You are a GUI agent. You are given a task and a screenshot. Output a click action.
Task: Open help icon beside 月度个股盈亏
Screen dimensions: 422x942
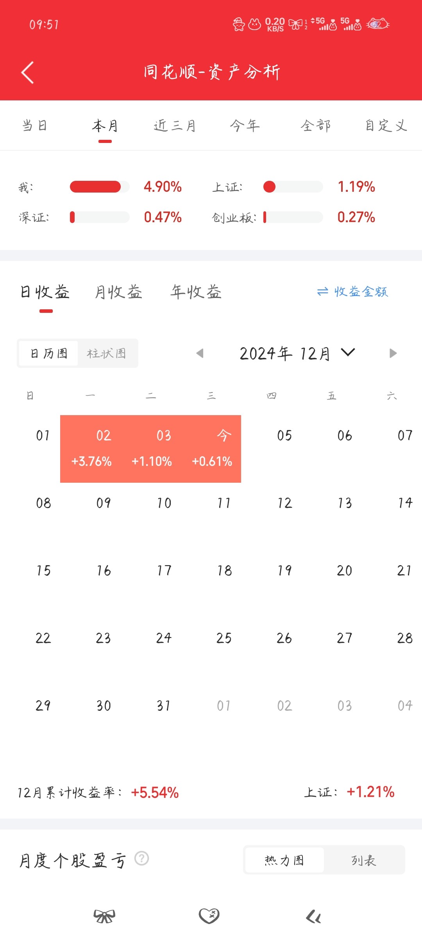pos(142,858)
